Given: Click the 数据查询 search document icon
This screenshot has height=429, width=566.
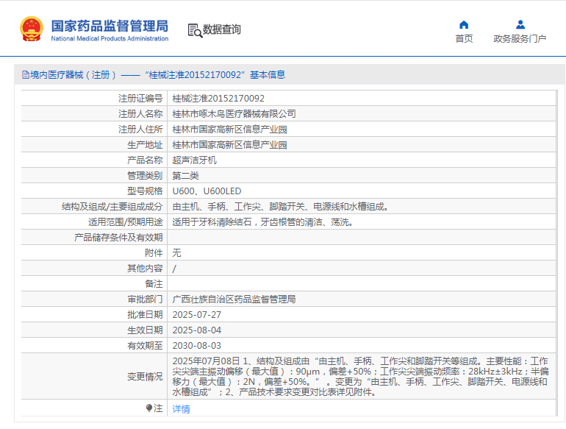Looking at the screenshot, I should click(x=194, y=30).
